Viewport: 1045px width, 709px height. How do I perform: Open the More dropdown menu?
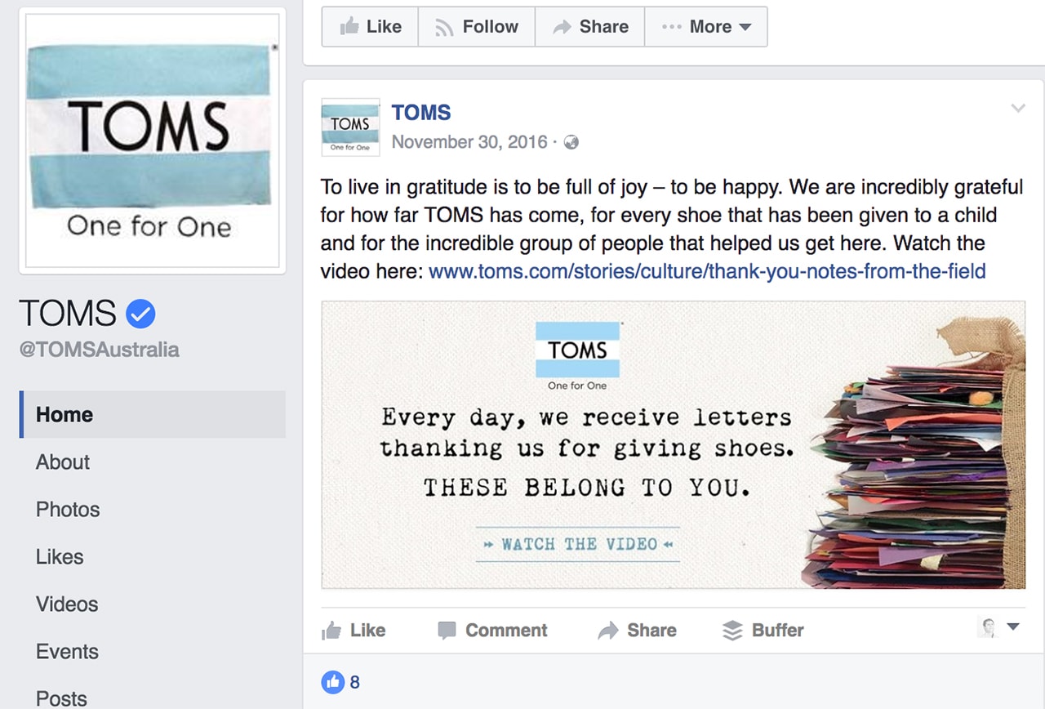point(706,27)
